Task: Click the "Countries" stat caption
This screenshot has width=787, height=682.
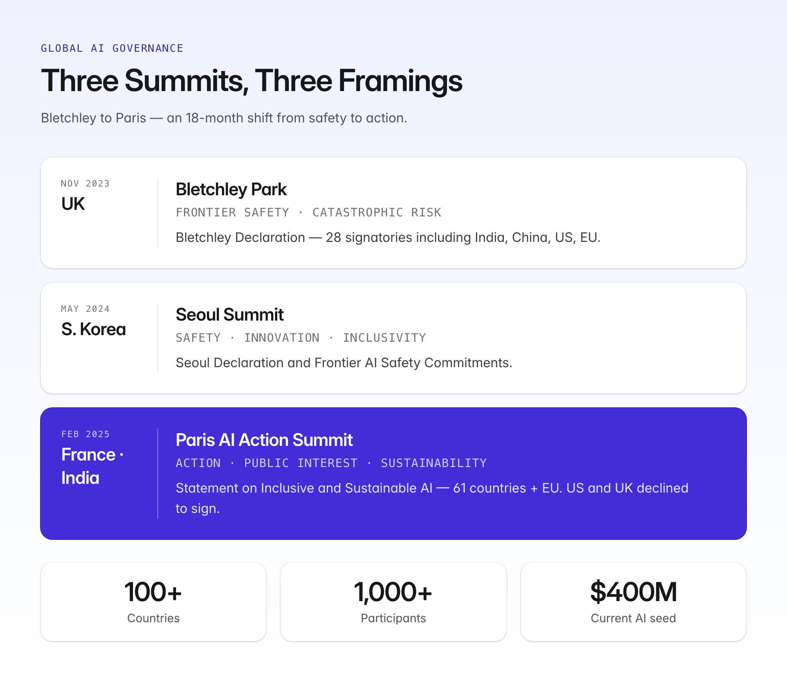Action: point(153,618)
